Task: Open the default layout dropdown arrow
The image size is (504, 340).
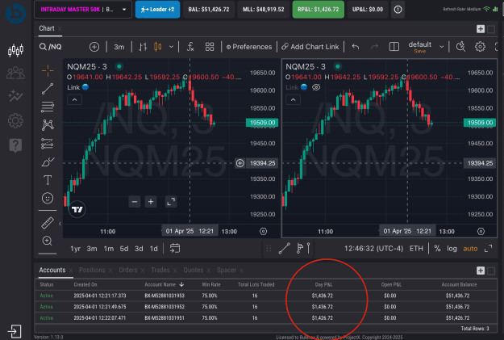Action: (442, 47)
